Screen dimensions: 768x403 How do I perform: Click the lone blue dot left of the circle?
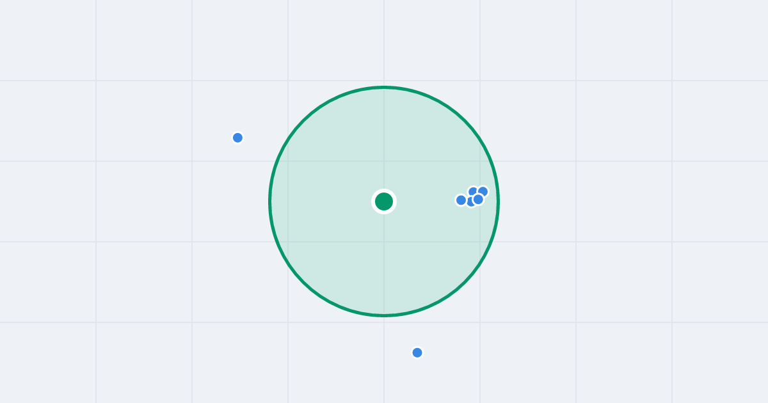coord(237,138)
